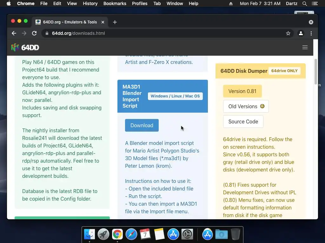Reload the 64dd.org page
Viewport: 325px width, 243px height.
pos(34,33)
